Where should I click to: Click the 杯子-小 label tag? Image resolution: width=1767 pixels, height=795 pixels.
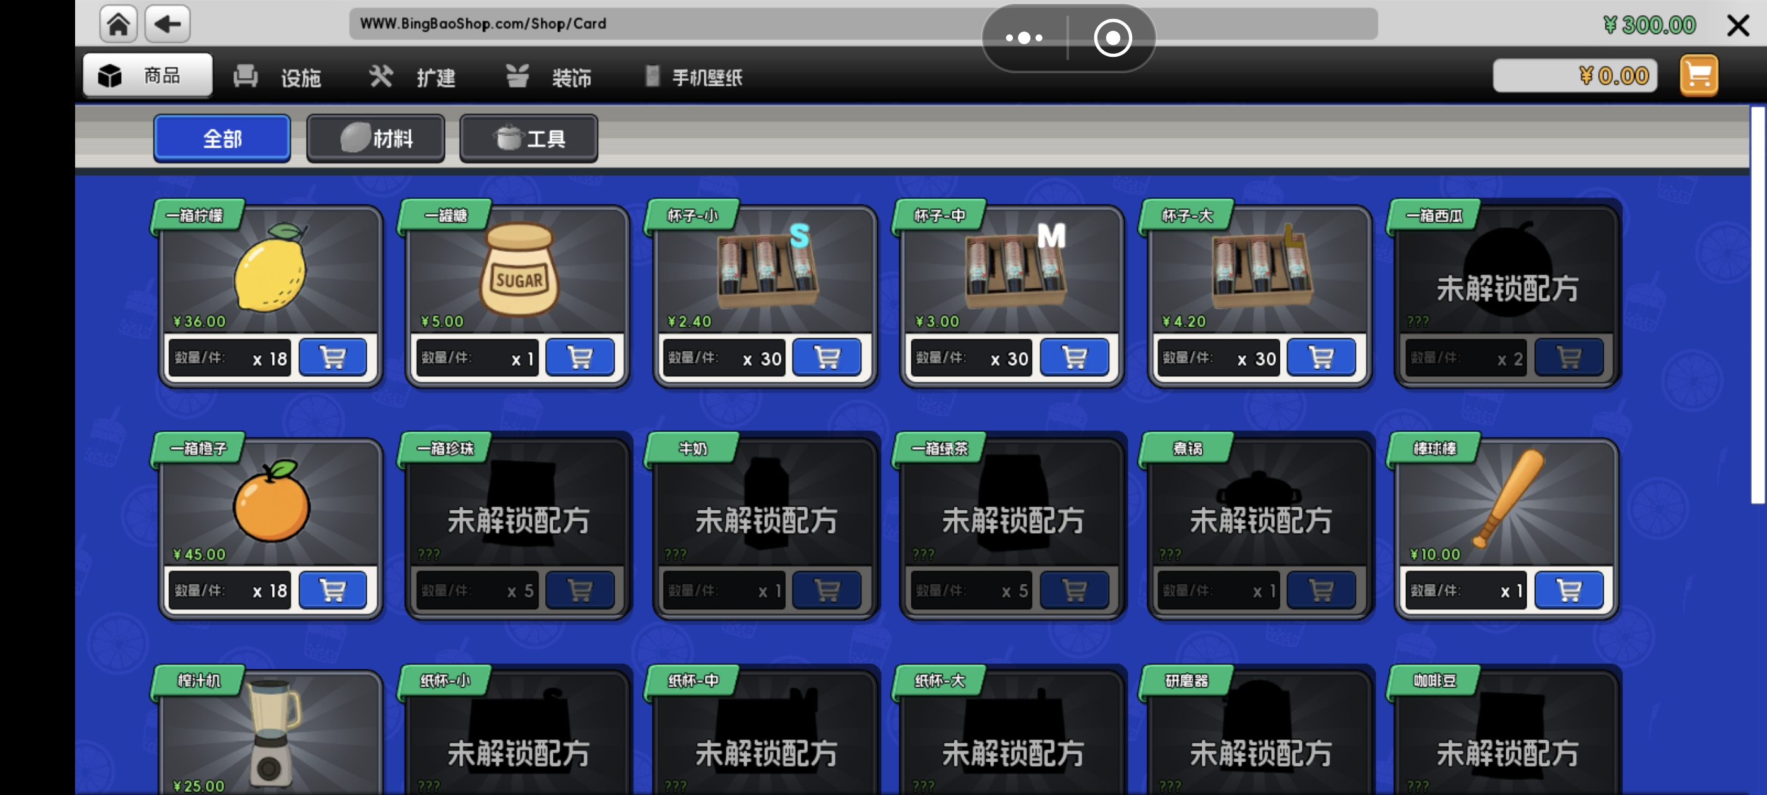(692, 216)
